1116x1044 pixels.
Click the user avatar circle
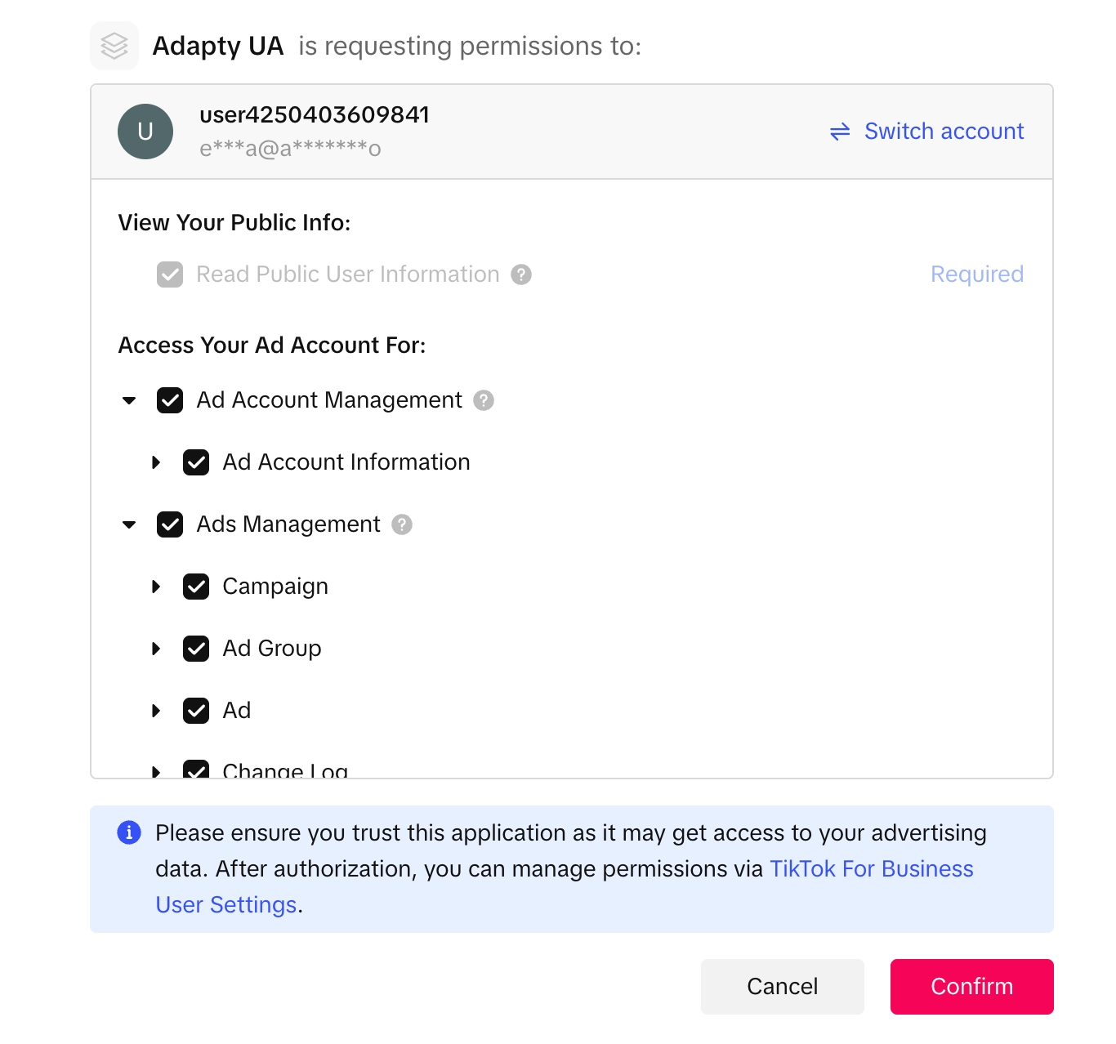145,131
